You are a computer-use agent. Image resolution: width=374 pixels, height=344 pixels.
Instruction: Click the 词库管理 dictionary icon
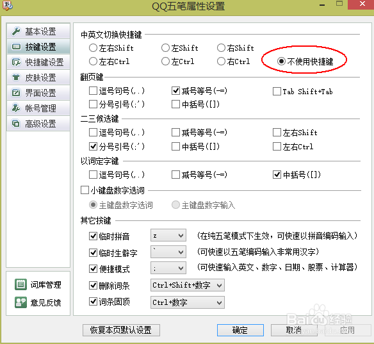point(20,284)
